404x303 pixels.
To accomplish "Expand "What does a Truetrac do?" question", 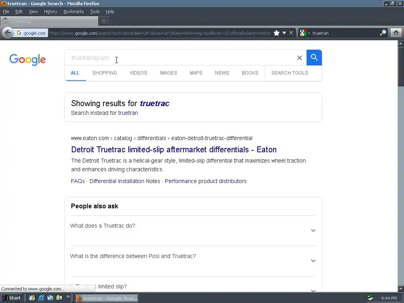I will tap(193, 230).
